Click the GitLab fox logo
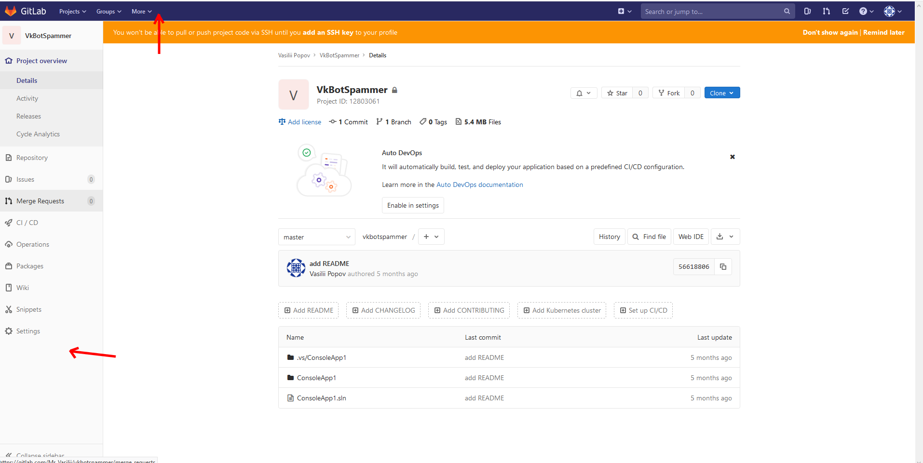923x463 pixels. pos(11,11)
